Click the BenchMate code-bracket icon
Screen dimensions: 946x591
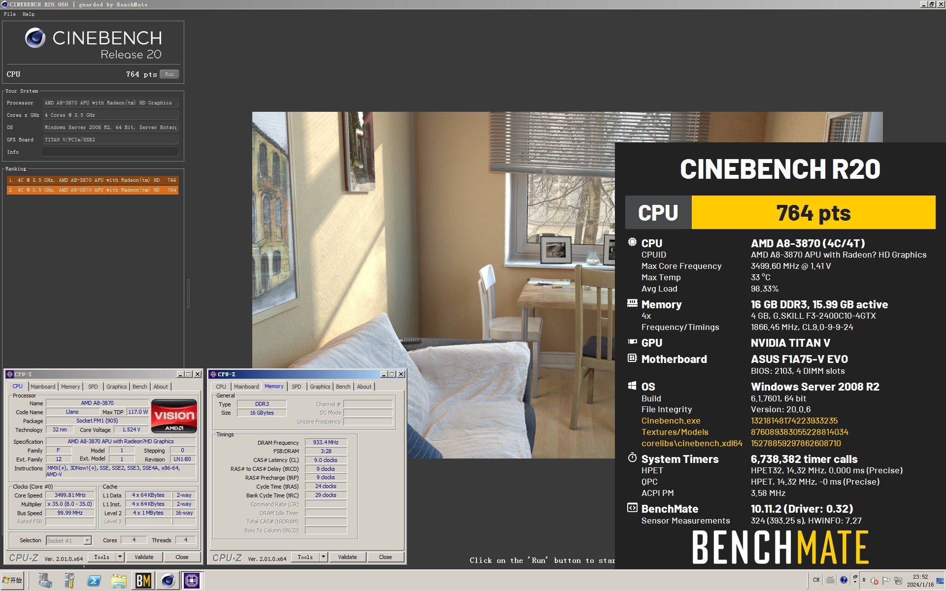tap(632, 508)
